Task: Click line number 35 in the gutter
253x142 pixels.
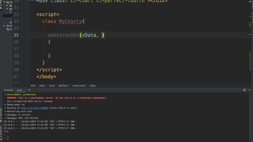Action: point(16,35)
